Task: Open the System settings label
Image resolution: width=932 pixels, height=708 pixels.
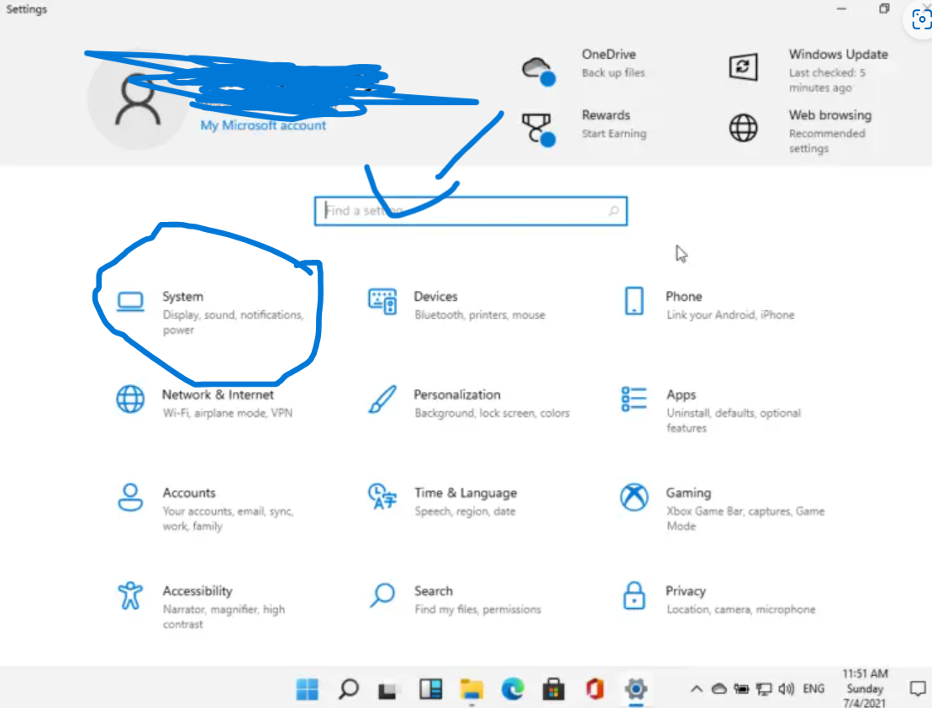Action: point(183,296)
